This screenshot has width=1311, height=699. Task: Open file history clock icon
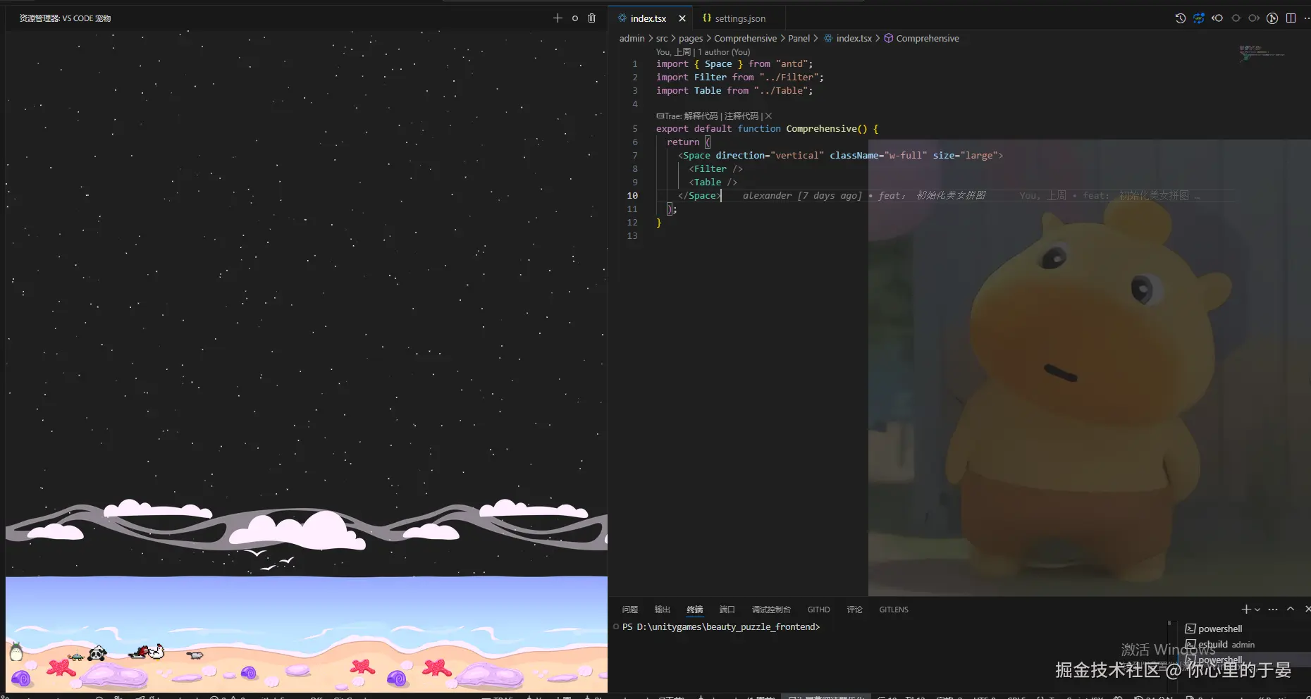tap(1180, 18)
